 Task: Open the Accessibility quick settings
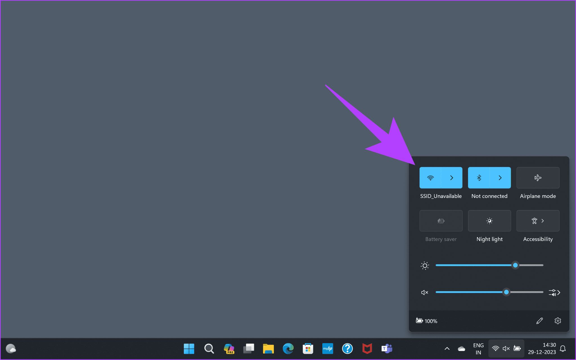pos(537,221)
